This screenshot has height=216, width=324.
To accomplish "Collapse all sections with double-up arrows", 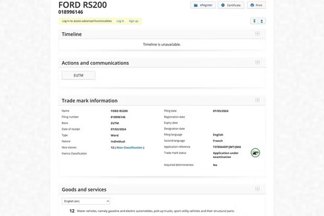I will click(x=262, y=21).
